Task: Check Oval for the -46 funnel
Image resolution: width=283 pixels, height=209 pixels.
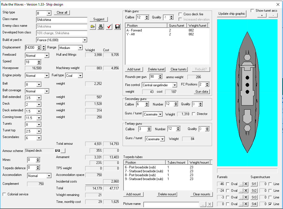Action: pyautogui.click(x=228, y=184)
